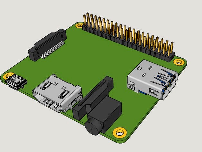
Task: Click the micro USB connector on board edge
Action: (x=15, y=81)
